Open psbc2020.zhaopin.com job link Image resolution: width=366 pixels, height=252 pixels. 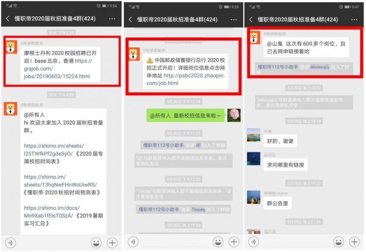coord(186,79)
